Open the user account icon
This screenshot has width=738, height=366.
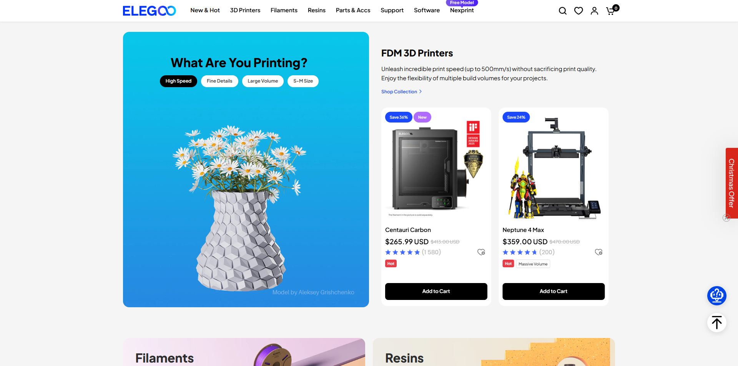pyautogui.click(x=594, y=11)
